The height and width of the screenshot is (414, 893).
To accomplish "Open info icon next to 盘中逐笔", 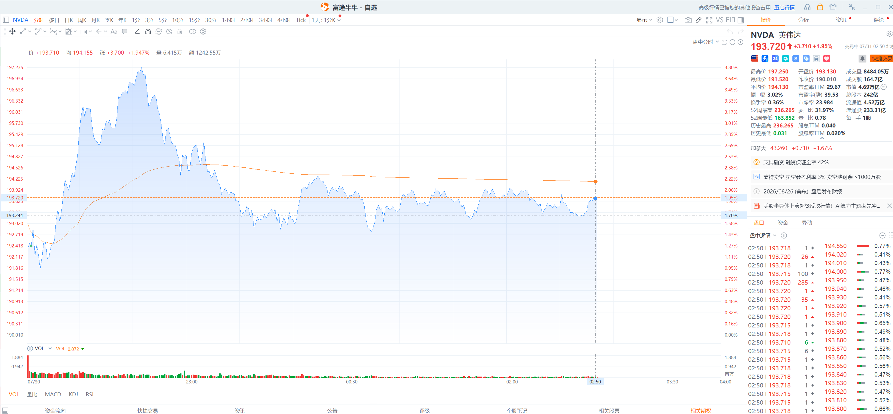I will [784, 235].
